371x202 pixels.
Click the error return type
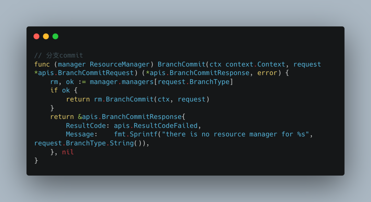(x=267, y=73)
